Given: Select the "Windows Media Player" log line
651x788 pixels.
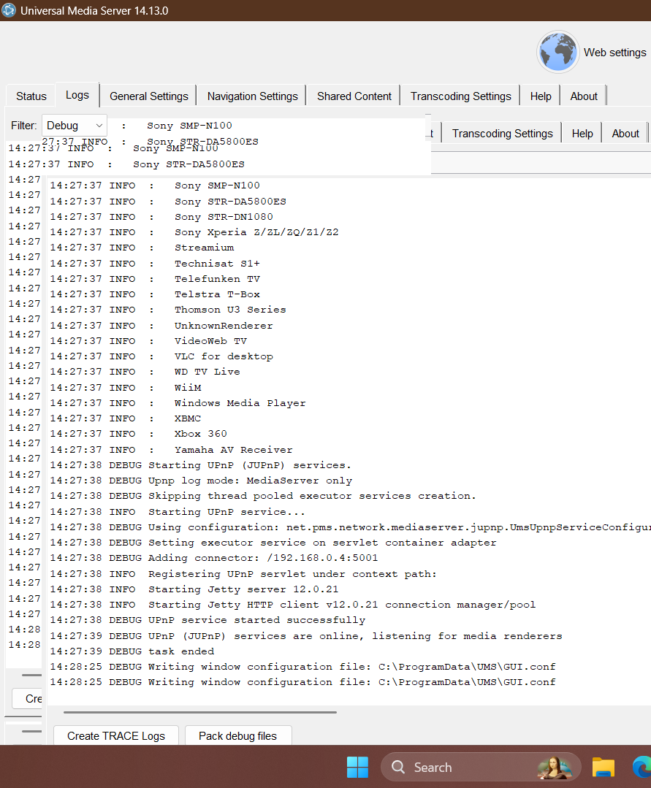Looking at the screenshot, I should pos(178,403).
